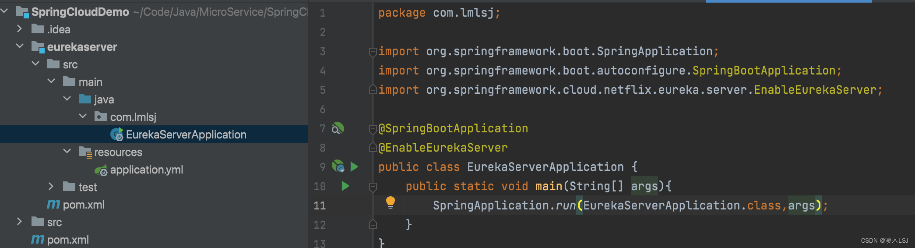The height and width of the screenshot is (248, 915).
Task: Run main method via line 10 arrow
Action: (x=345, y=186)
